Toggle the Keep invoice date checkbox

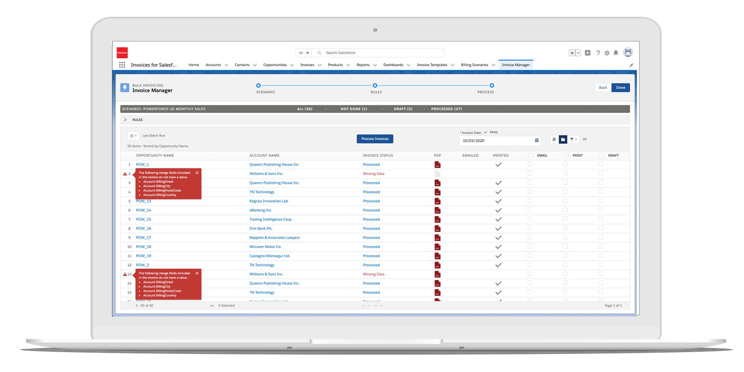point(486,132)
